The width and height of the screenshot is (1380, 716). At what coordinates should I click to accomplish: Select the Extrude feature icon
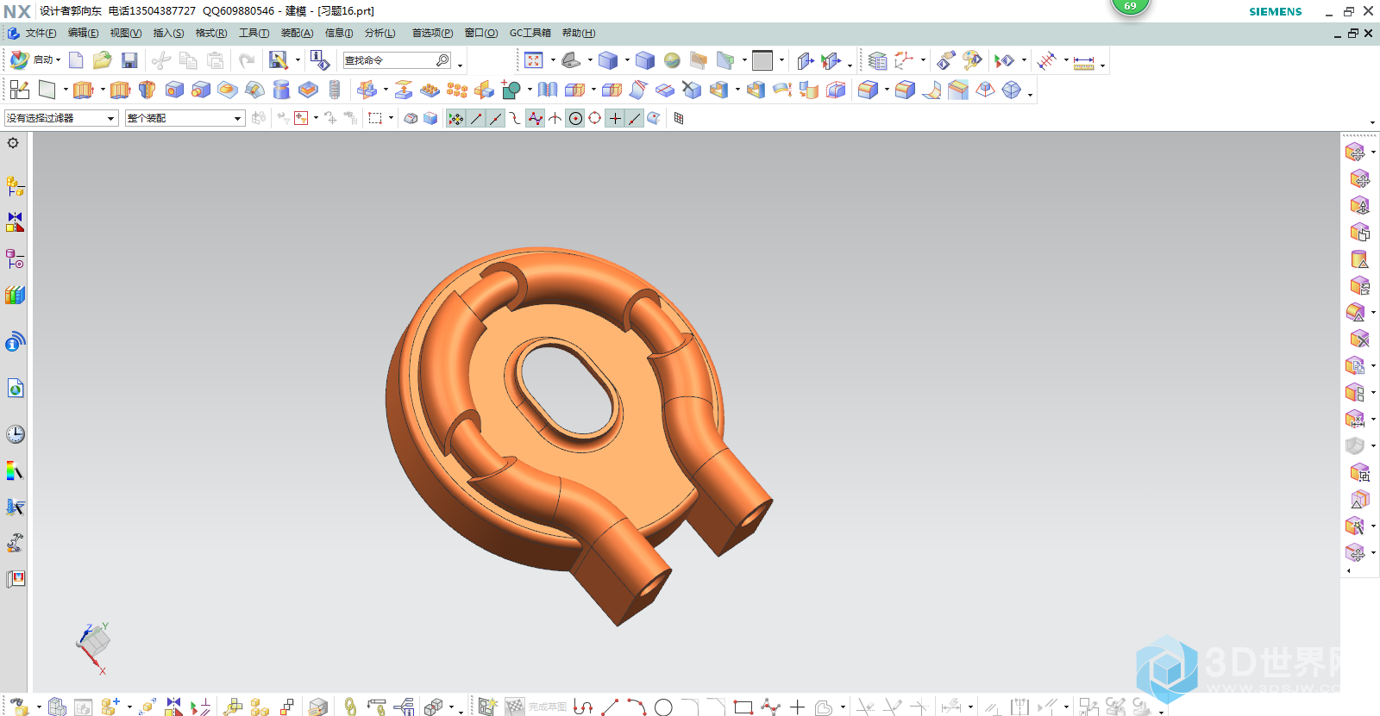click(83, 90)
